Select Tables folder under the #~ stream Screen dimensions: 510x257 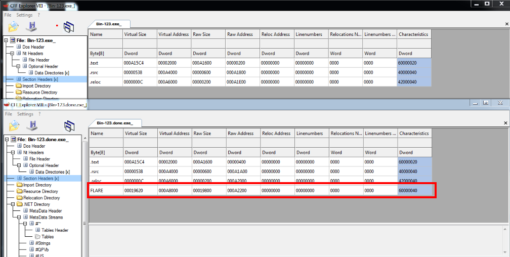tap(47, 237)
